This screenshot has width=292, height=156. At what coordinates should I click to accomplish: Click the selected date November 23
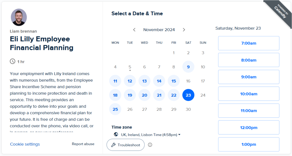[x=188, y=95]
